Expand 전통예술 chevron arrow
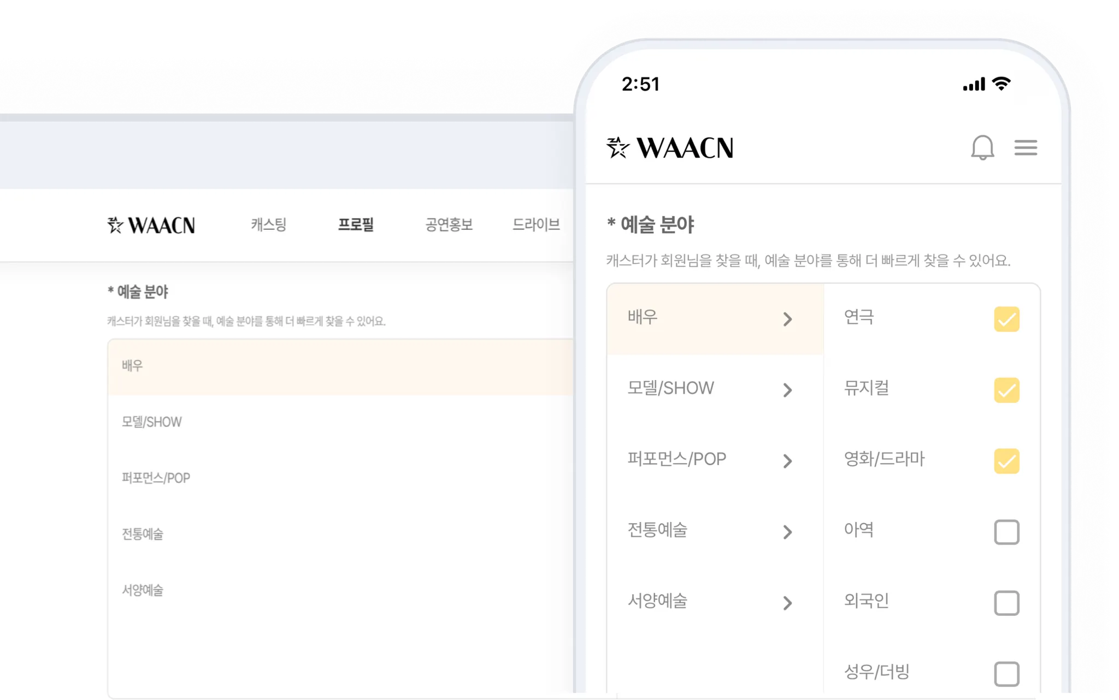Screen dimensions: 1119x700 point(787,532)
